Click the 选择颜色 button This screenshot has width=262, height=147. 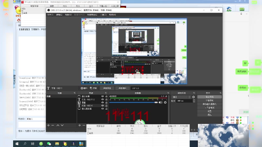pos(122,88)
